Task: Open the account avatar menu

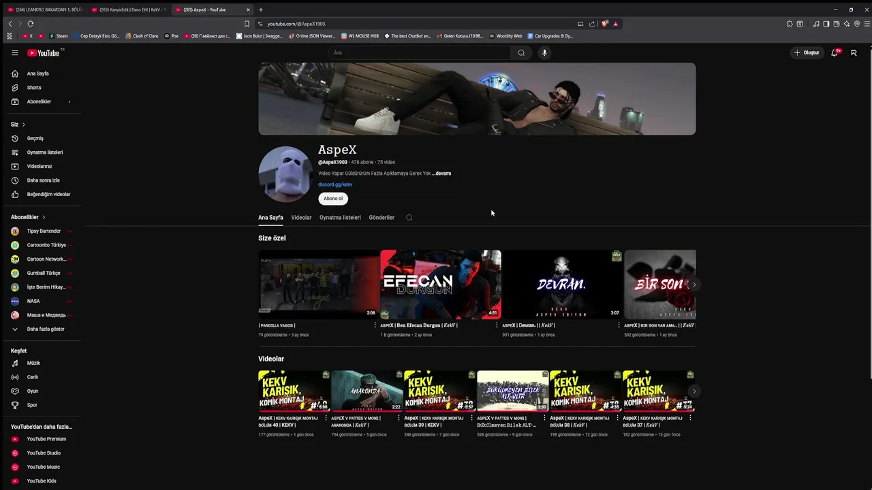Action: click(854, 52)
